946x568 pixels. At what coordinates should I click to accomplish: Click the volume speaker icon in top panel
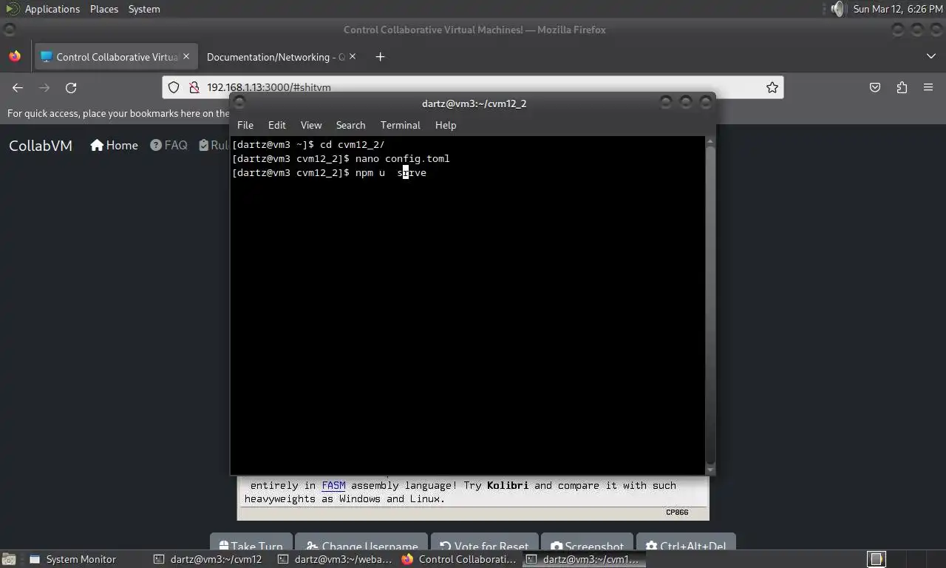[837, 9]
